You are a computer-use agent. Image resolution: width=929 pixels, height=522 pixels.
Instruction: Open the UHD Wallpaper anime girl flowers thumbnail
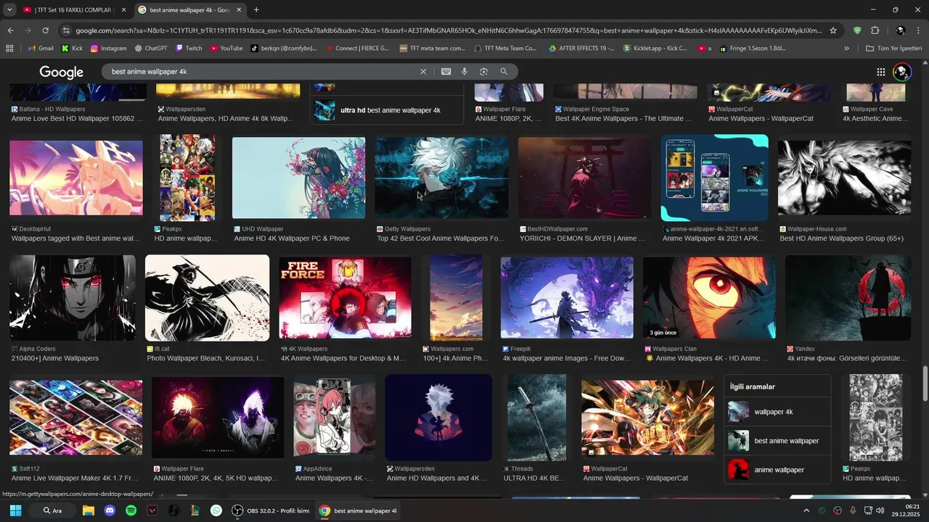tap(298, 178)
